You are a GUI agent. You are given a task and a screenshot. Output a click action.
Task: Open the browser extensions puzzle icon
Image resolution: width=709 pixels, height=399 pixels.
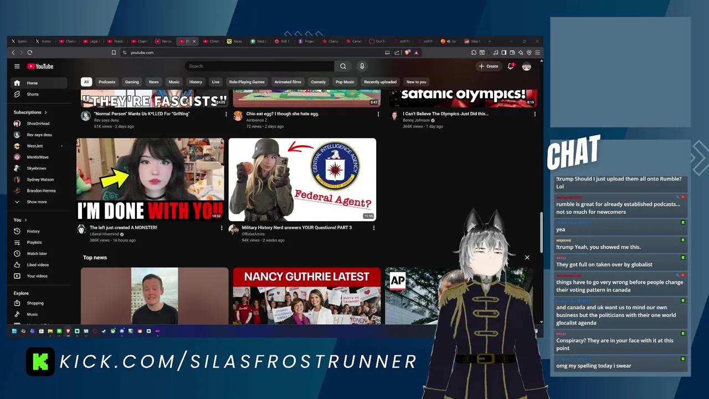pyautogui.click(x=474, y=53)
